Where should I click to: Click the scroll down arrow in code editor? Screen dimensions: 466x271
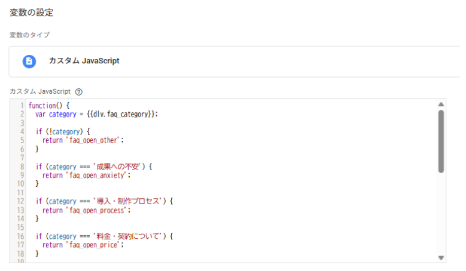pyautogui.click(x=441, y=258)
